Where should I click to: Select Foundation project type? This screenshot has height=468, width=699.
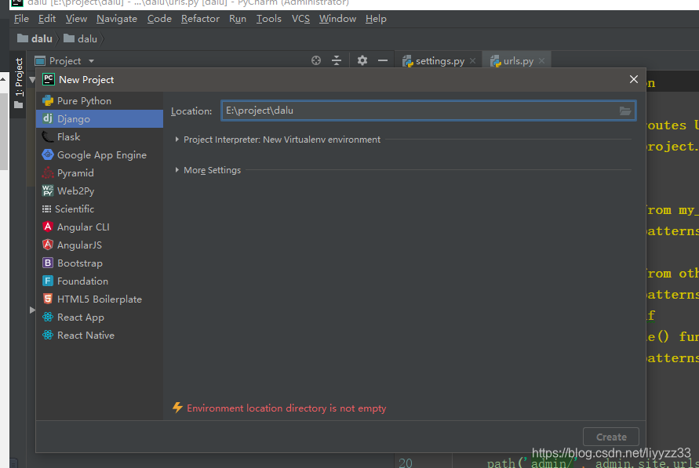point(100,281)
